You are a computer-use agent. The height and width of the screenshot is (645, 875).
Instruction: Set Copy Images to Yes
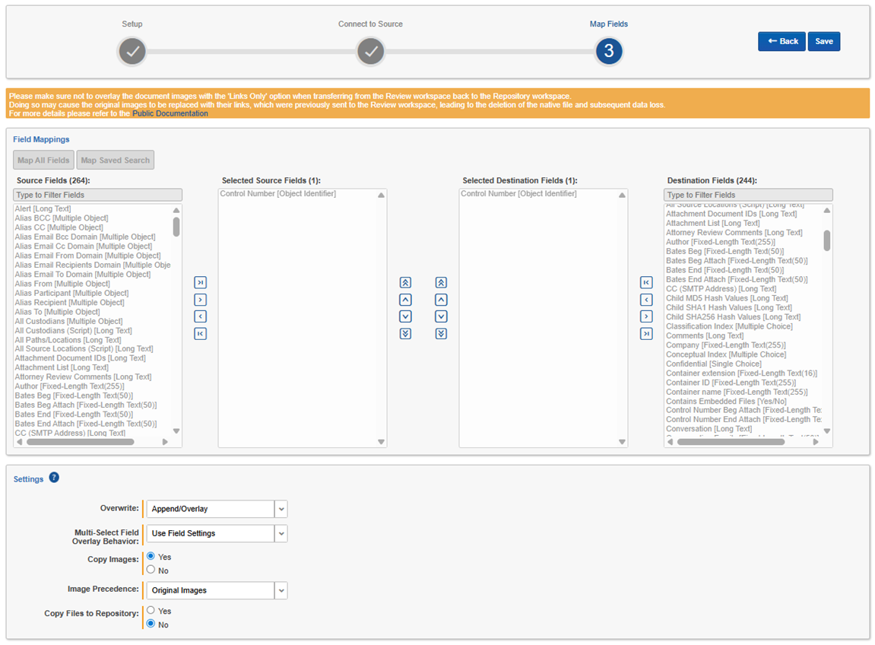coord(151,556)
